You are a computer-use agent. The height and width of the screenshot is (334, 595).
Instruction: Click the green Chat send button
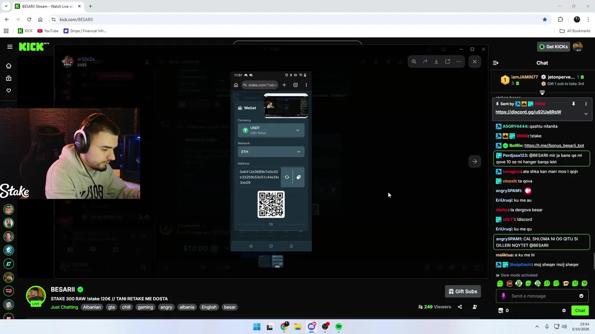point(580,310)
